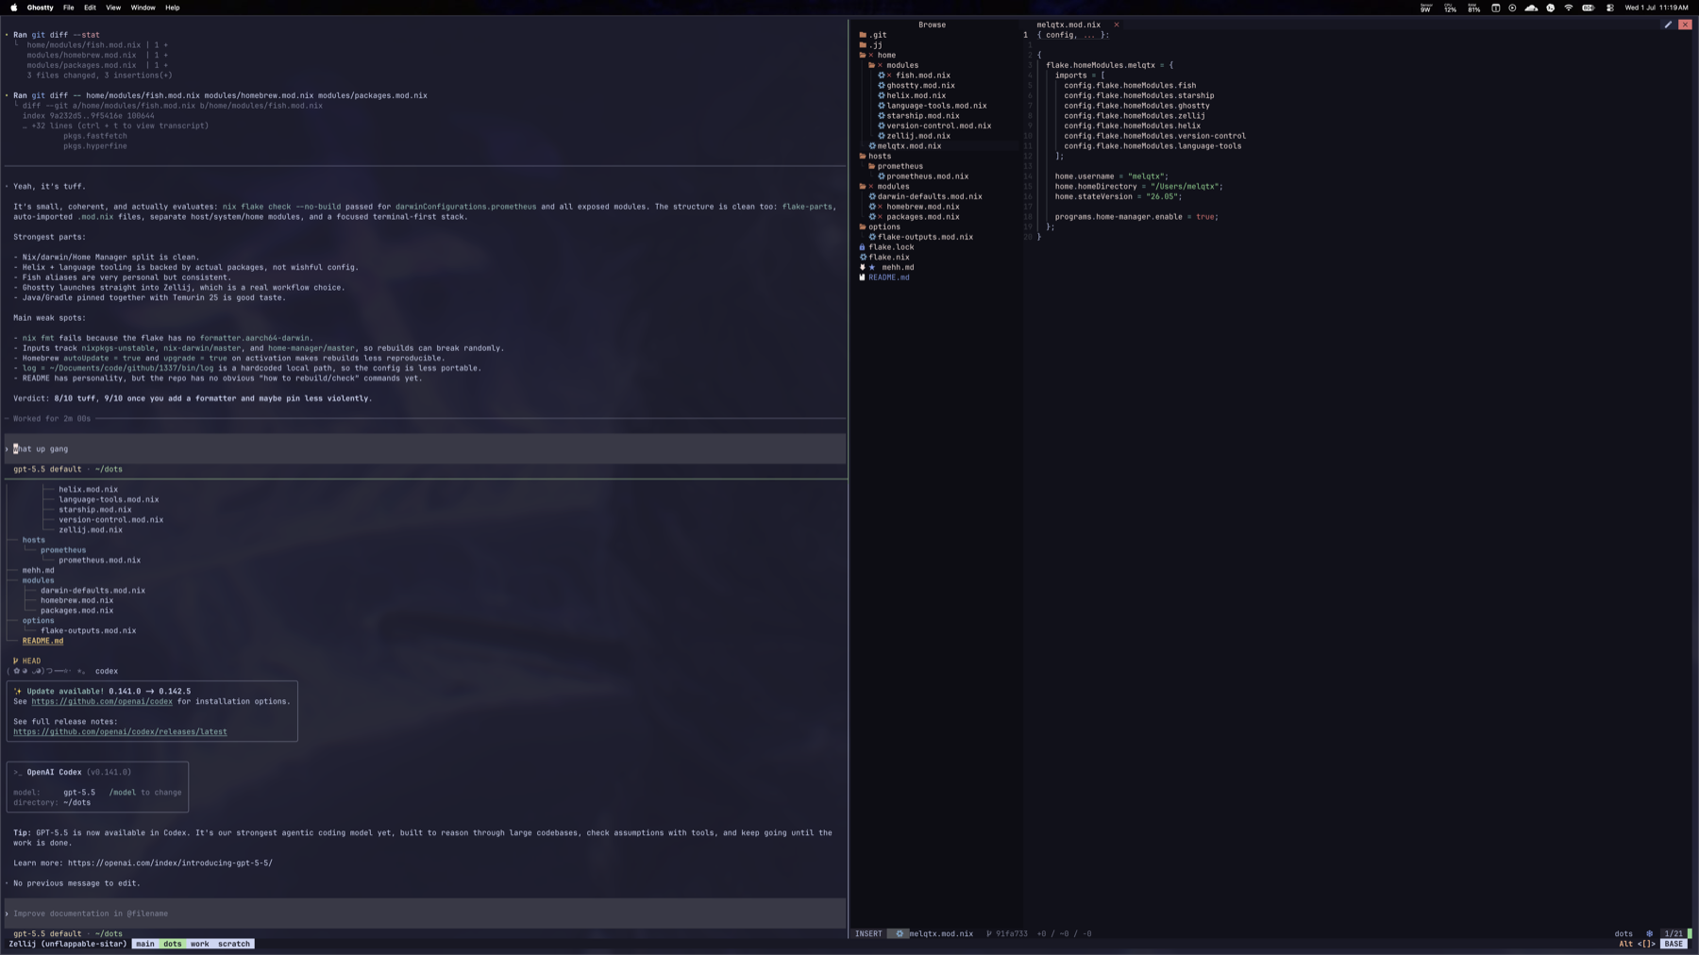This screenshot has height=955, width=1699.
Task: Click the pencil edit icon in editor
Action: pos(1668,25)
